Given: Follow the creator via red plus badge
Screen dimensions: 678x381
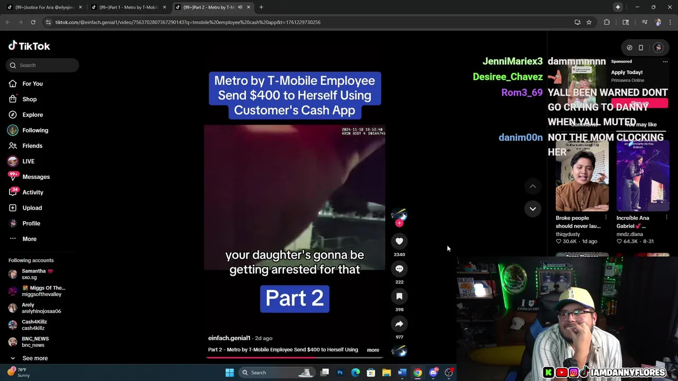Looking at the screenshot, I should click(399, 223).
